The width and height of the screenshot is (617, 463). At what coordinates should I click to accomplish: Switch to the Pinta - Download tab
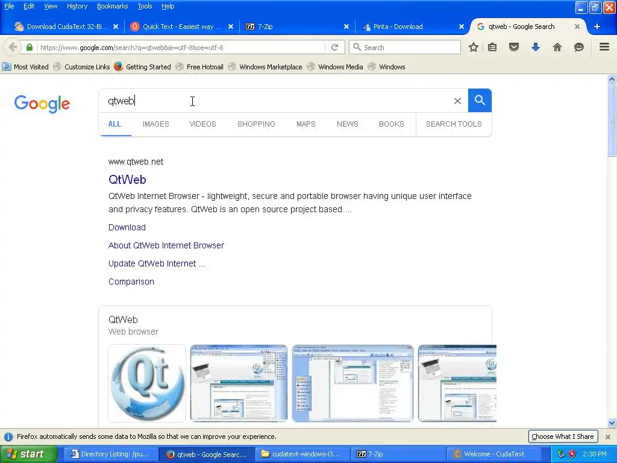tap(411, 27)
